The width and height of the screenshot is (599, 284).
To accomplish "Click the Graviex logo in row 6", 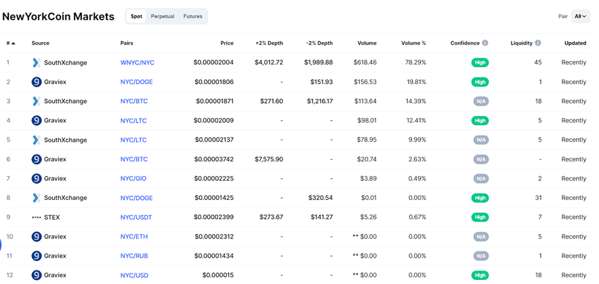I will pos(37,159).
